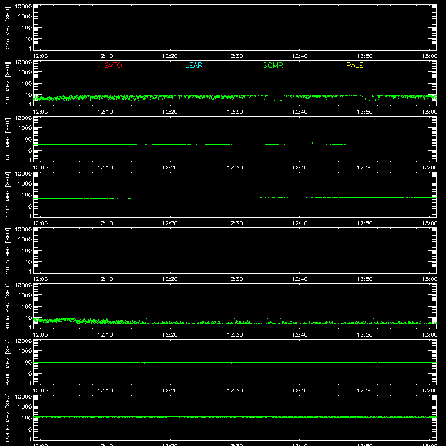Select the 245 MHz [SFU] axis title
This screenshot has width=446, height=446.
(7, 27)
